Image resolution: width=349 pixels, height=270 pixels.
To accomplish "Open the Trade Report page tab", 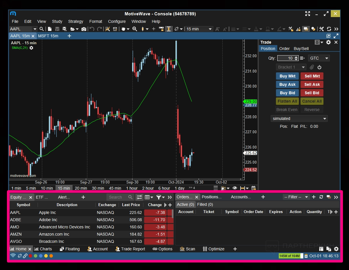I will pyautogui.click(x=130, y=249).
